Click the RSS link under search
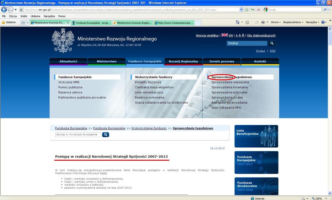This screenshot has width=332, height=200. pyautogui.click(x=272, y=51)
